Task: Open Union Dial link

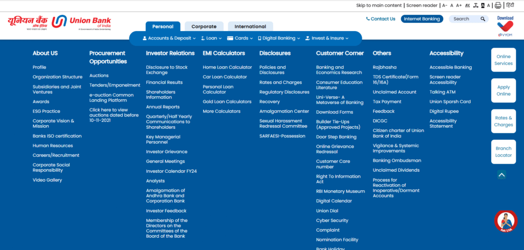Action: click(x=327, y=211)
